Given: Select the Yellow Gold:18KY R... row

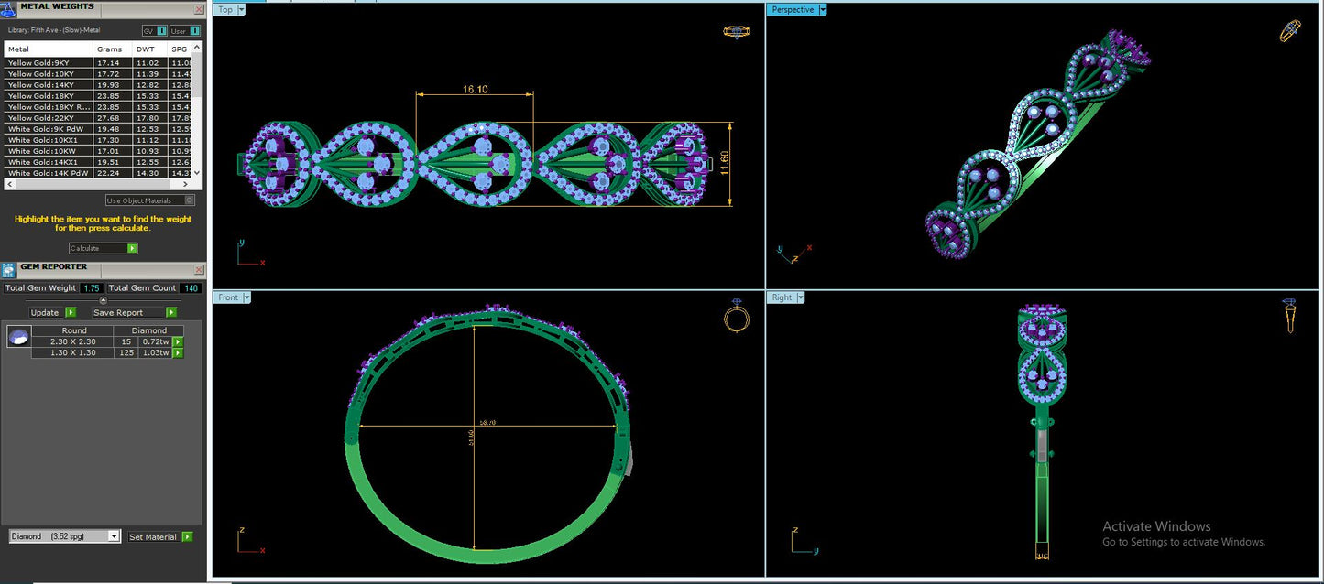Looking at the screenshot, I should (98, 107).
